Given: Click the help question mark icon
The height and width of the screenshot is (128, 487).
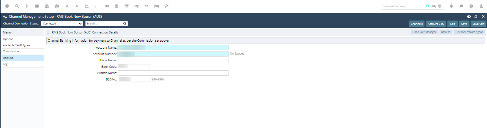Looking at the screenshot, I should coord(471,6).
